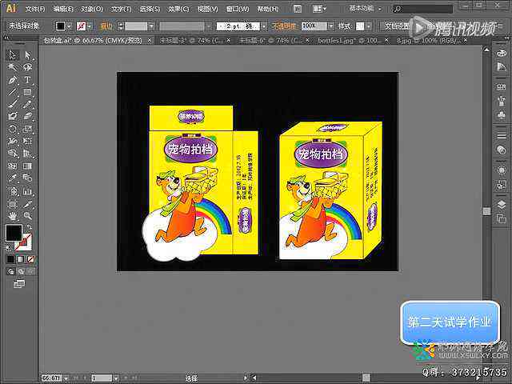Set the None paint mode button
The image size is (512, 384).
[x=30, y=259]
